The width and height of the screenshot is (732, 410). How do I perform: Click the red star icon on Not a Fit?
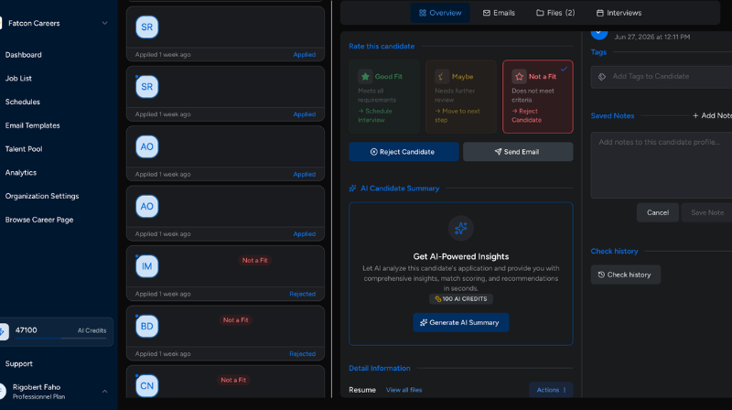pos(519,76)
